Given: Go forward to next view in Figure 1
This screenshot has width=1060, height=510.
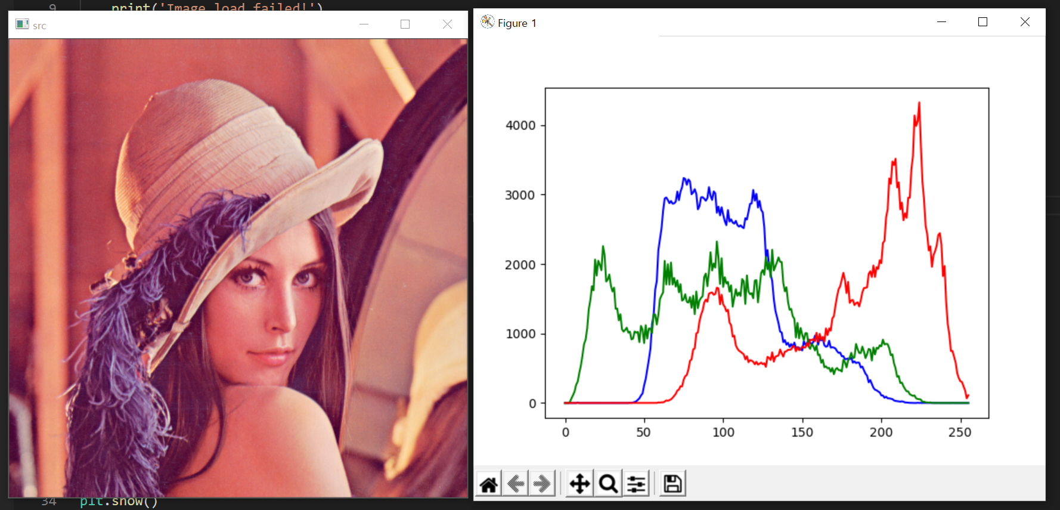Looking at the screenshot, I should point(542,484).
